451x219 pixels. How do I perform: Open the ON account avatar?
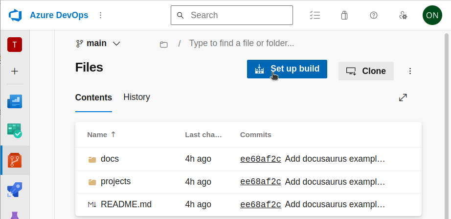(432, 15)
